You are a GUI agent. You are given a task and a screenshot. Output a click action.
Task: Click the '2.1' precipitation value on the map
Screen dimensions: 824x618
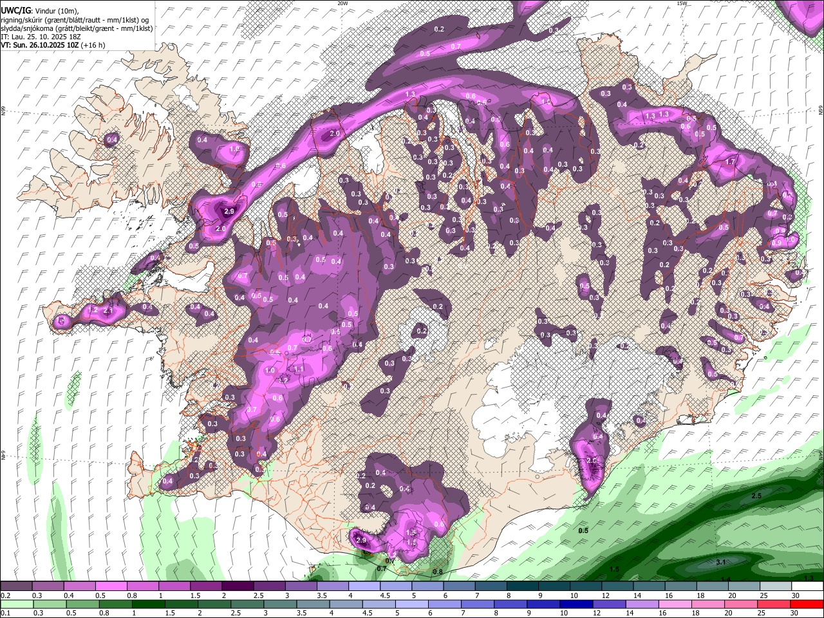click(108, 311)
